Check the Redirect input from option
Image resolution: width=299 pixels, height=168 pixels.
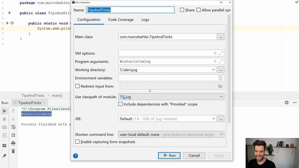[77, 86]
